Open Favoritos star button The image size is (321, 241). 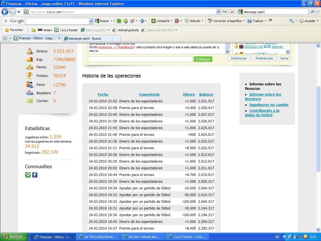pos(14,30)
